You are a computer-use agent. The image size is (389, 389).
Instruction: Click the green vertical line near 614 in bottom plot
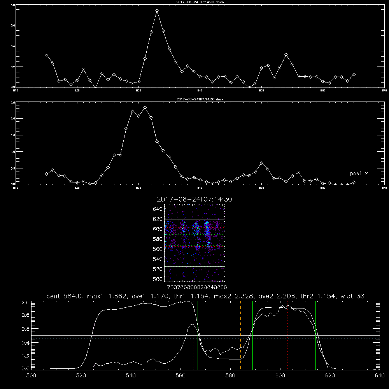315,335
